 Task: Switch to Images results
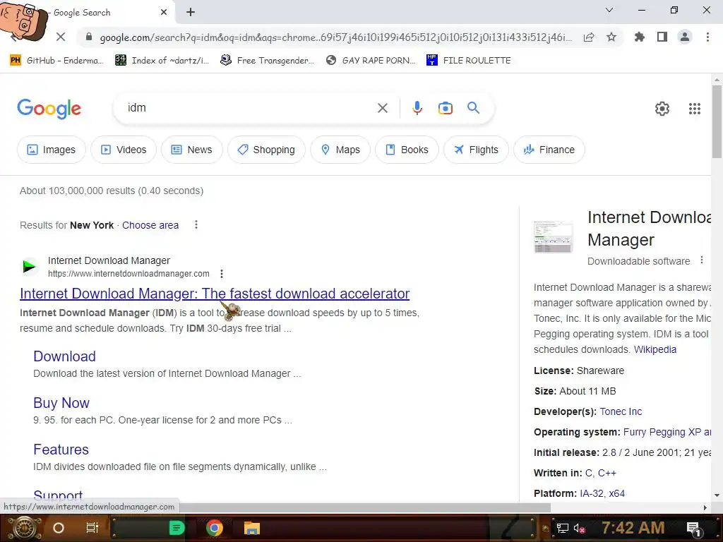(x=51, y=150)
